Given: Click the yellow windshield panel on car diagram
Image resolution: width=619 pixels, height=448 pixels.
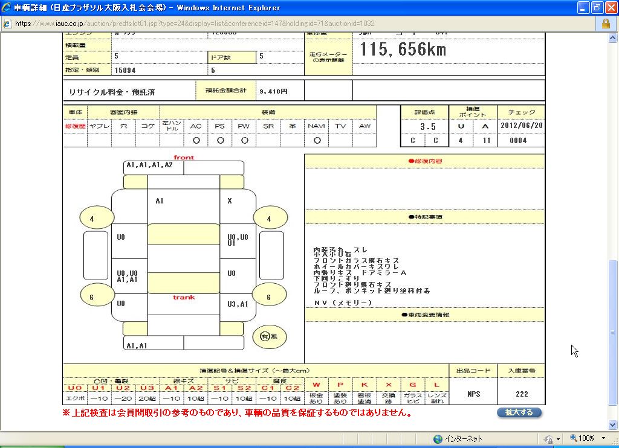Looking at the screenshot, I should (x=184, y=234).
